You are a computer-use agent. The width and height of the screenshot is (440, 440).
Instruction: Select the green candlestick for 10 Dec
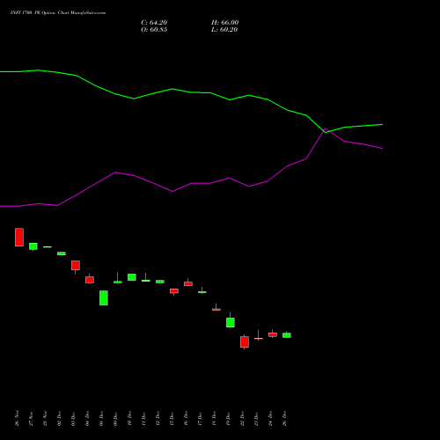[132, 277]
